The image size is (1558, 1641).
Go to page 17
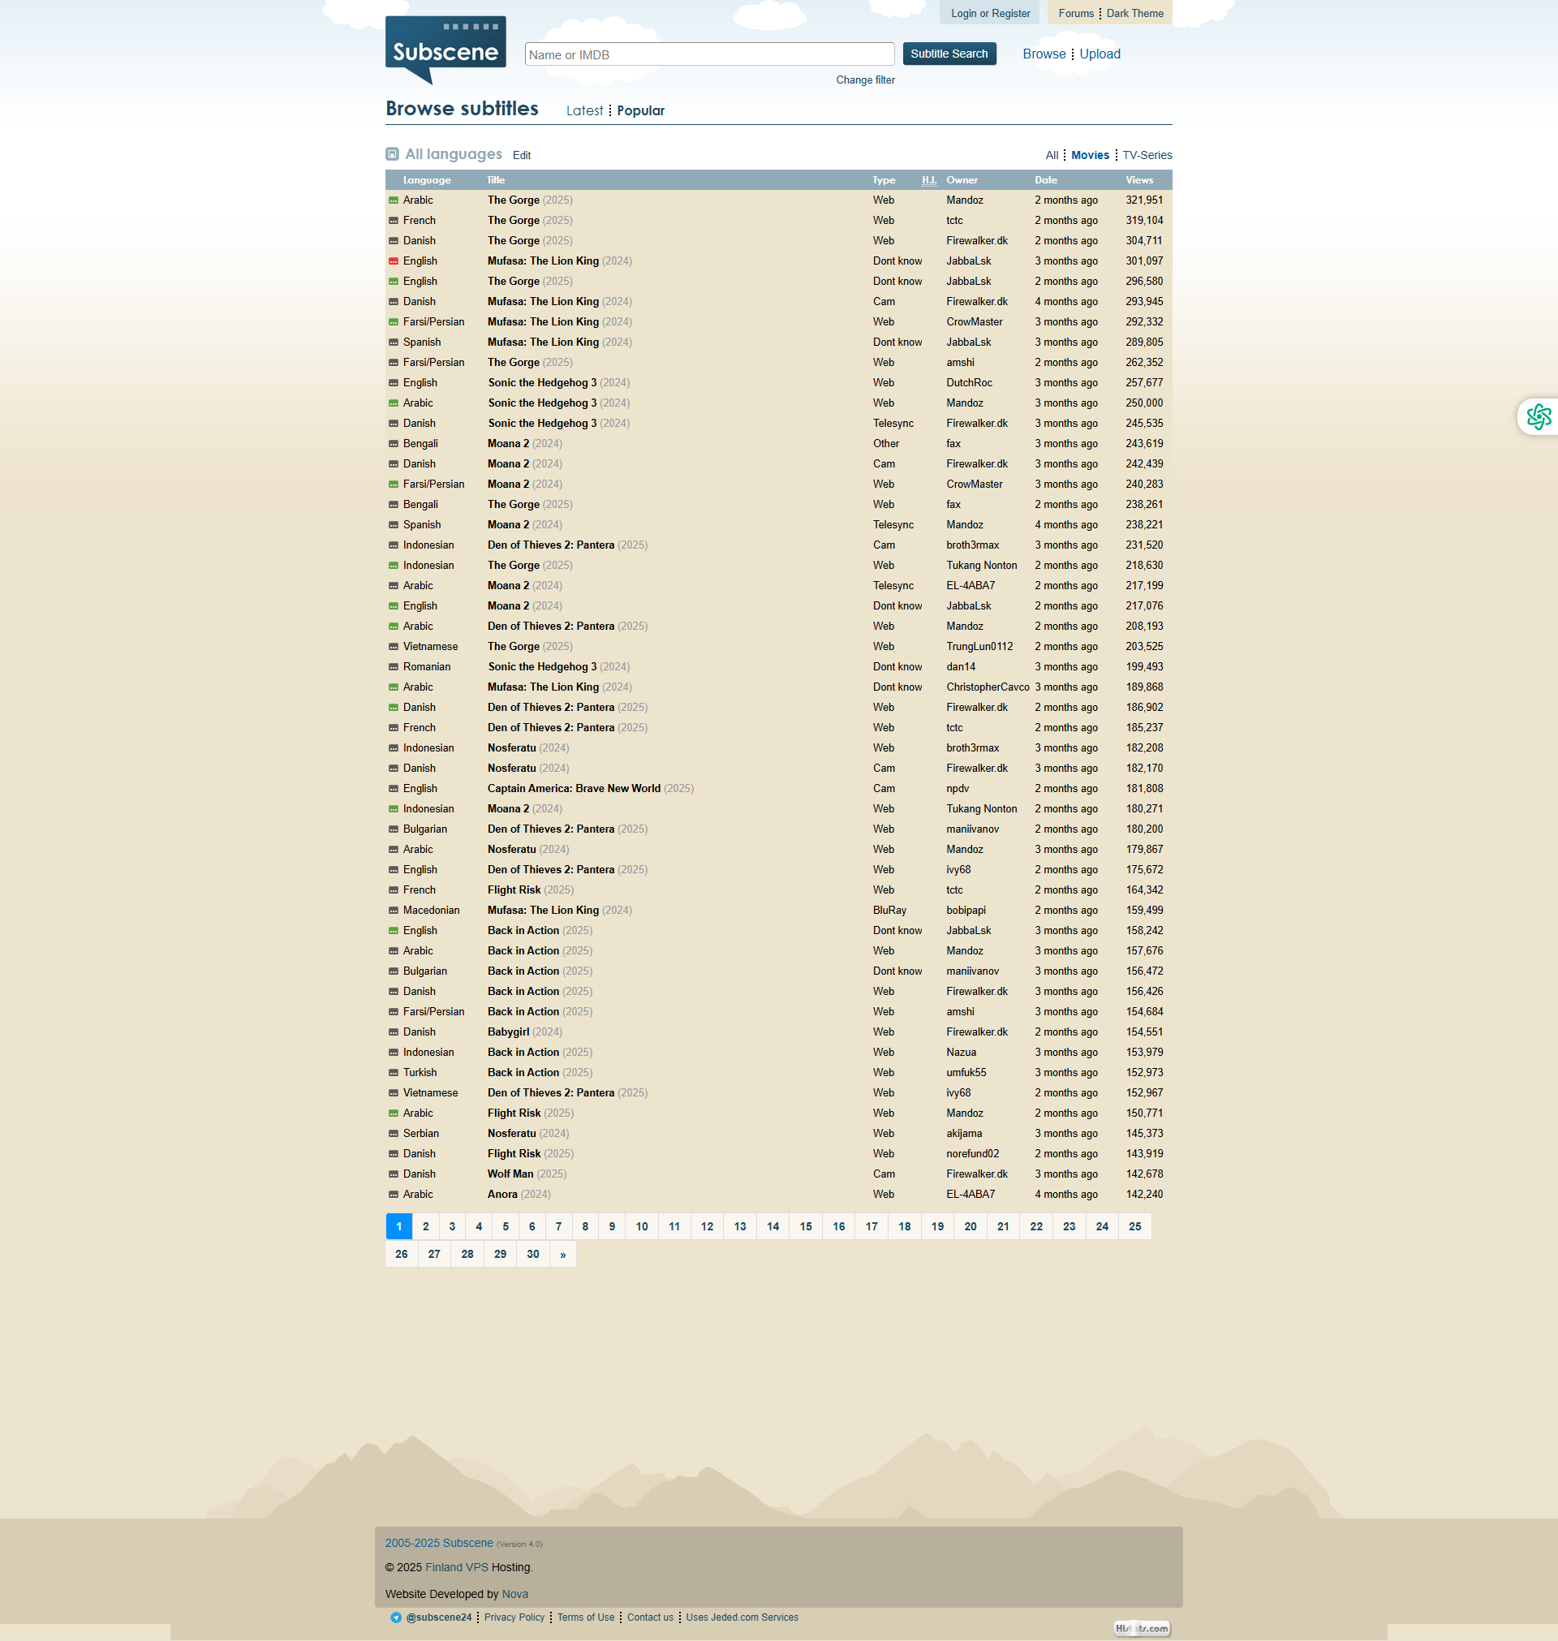tap(872, 1226)
